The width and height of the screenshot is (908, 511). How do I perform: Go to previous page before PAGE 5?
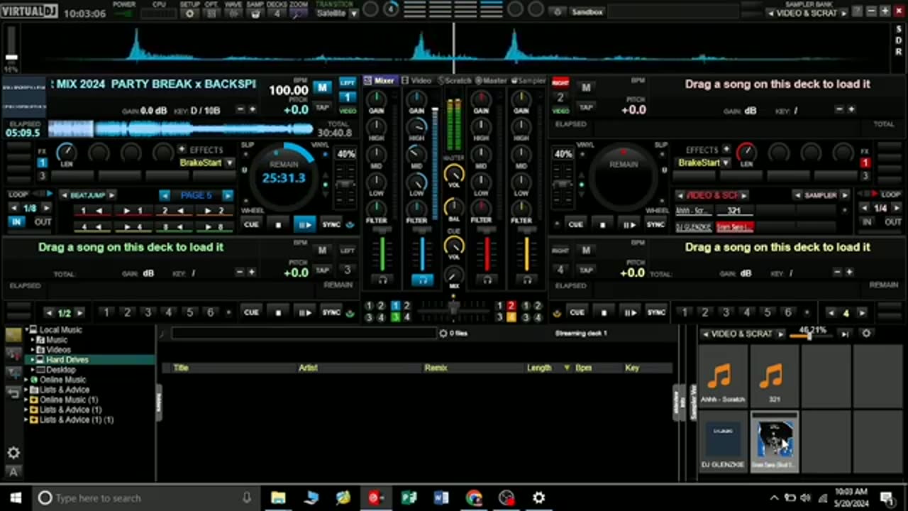coord(165,195)
